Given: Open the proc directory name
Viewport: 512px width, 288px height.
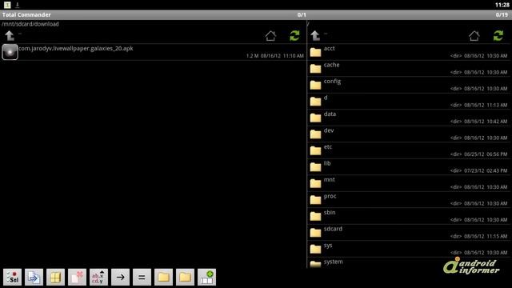Looking at the screenshot, I should pyautogui.click(x=330, y=196).
